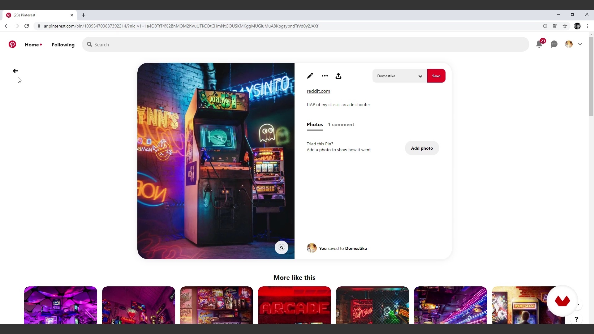Open your profile avatar in the header
594x334 pixels.
(x=569, y=44)
